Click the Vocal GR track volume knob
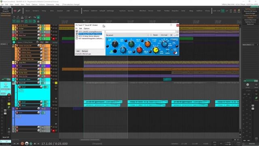The height and width of the screenshot is (146, 259). point(39,83)
